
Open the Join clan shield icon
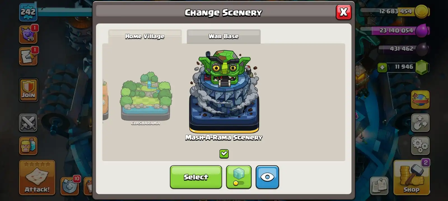click(x=28, y=90)
